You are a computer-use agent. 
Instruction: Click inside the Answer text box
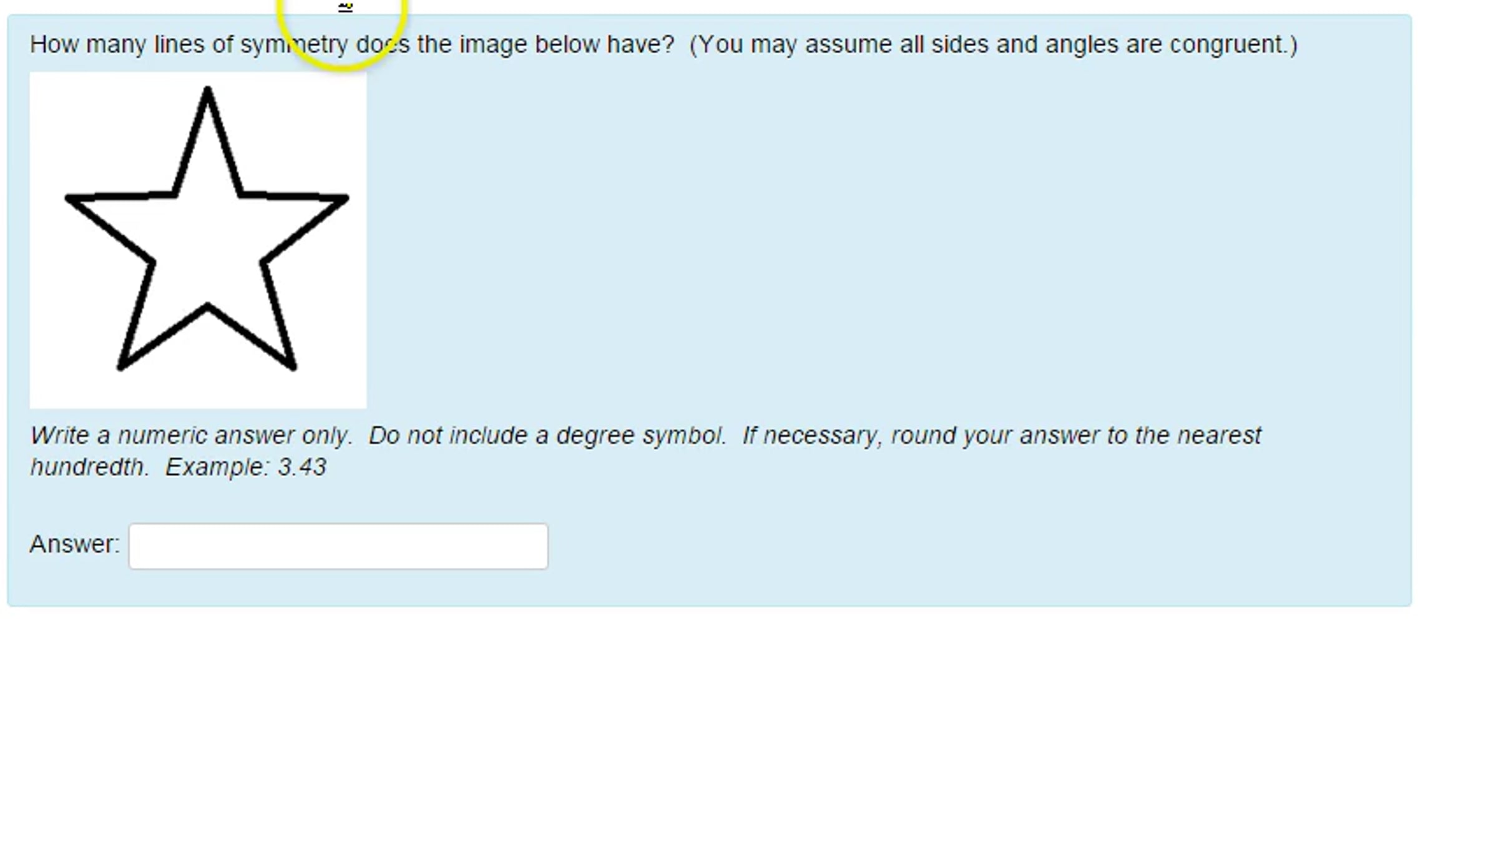click(x=338, y=546)
